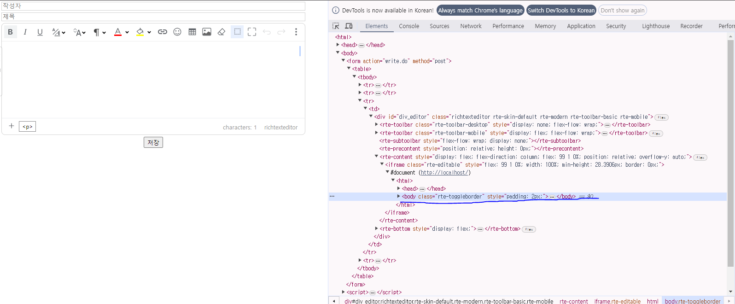
Task: Select iframe.rte-editable in the breadcrumb bar
Action: (617, 301)
